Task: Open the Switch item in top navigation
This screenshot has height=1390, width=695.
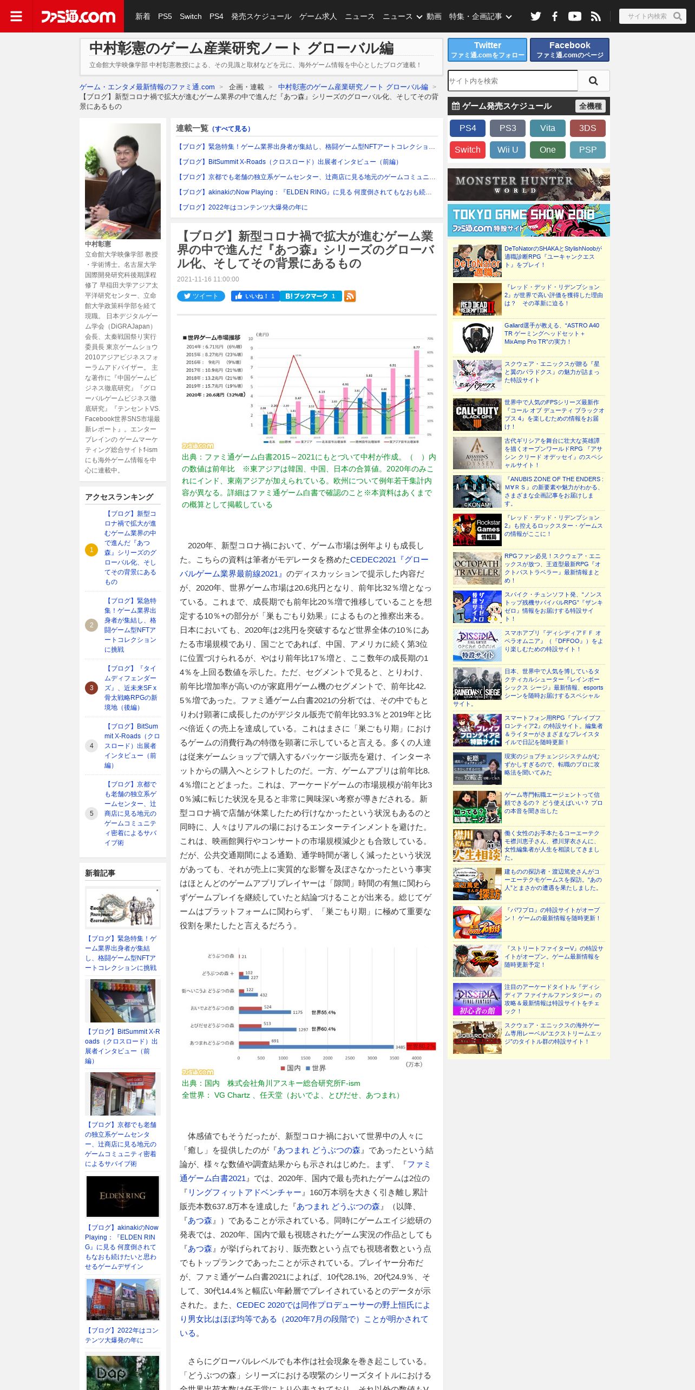Action: point(191,16)
